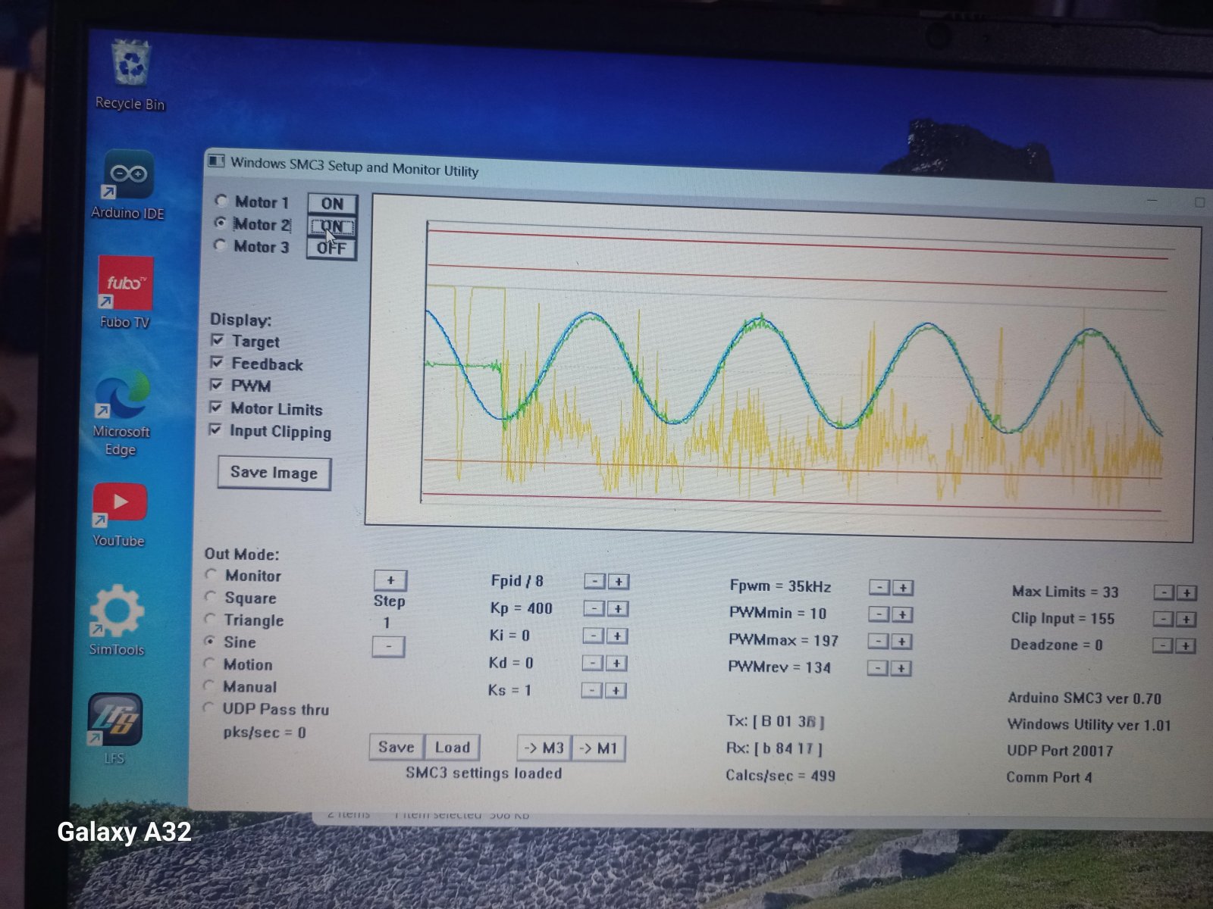Increase Deadzone with the plus button

pos(1185,646)
